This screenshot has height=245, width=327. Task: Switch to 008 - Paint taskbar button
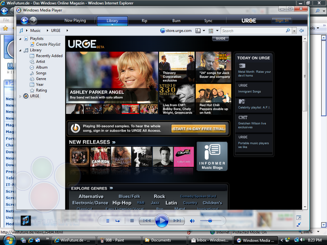click(x=119, y=240)
